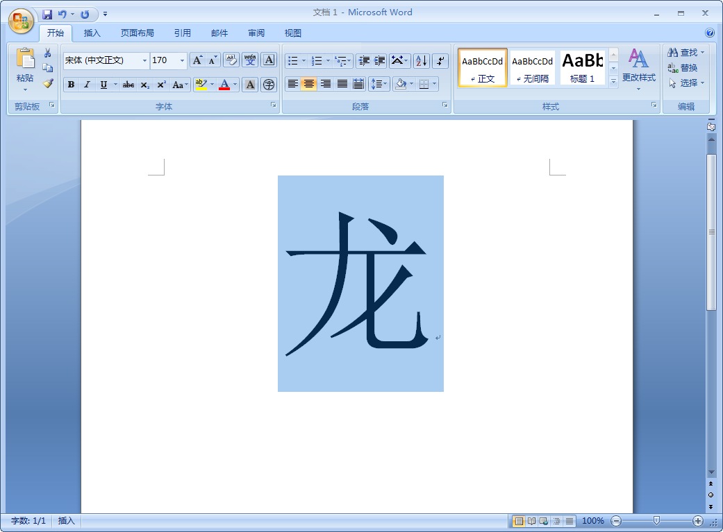Apply the 无间隔 style
Screen dimensions: 723x532
(532, 68)
